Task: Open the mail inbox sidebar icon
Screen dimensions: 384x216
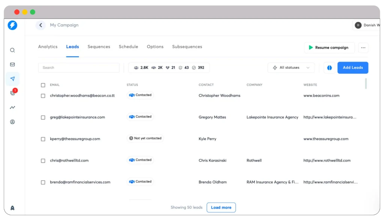Action: (x=12, y=64)
